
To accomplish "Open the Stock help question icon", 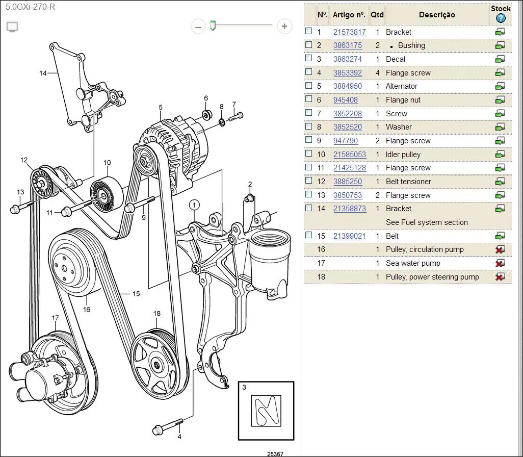I will click(501, 18).
